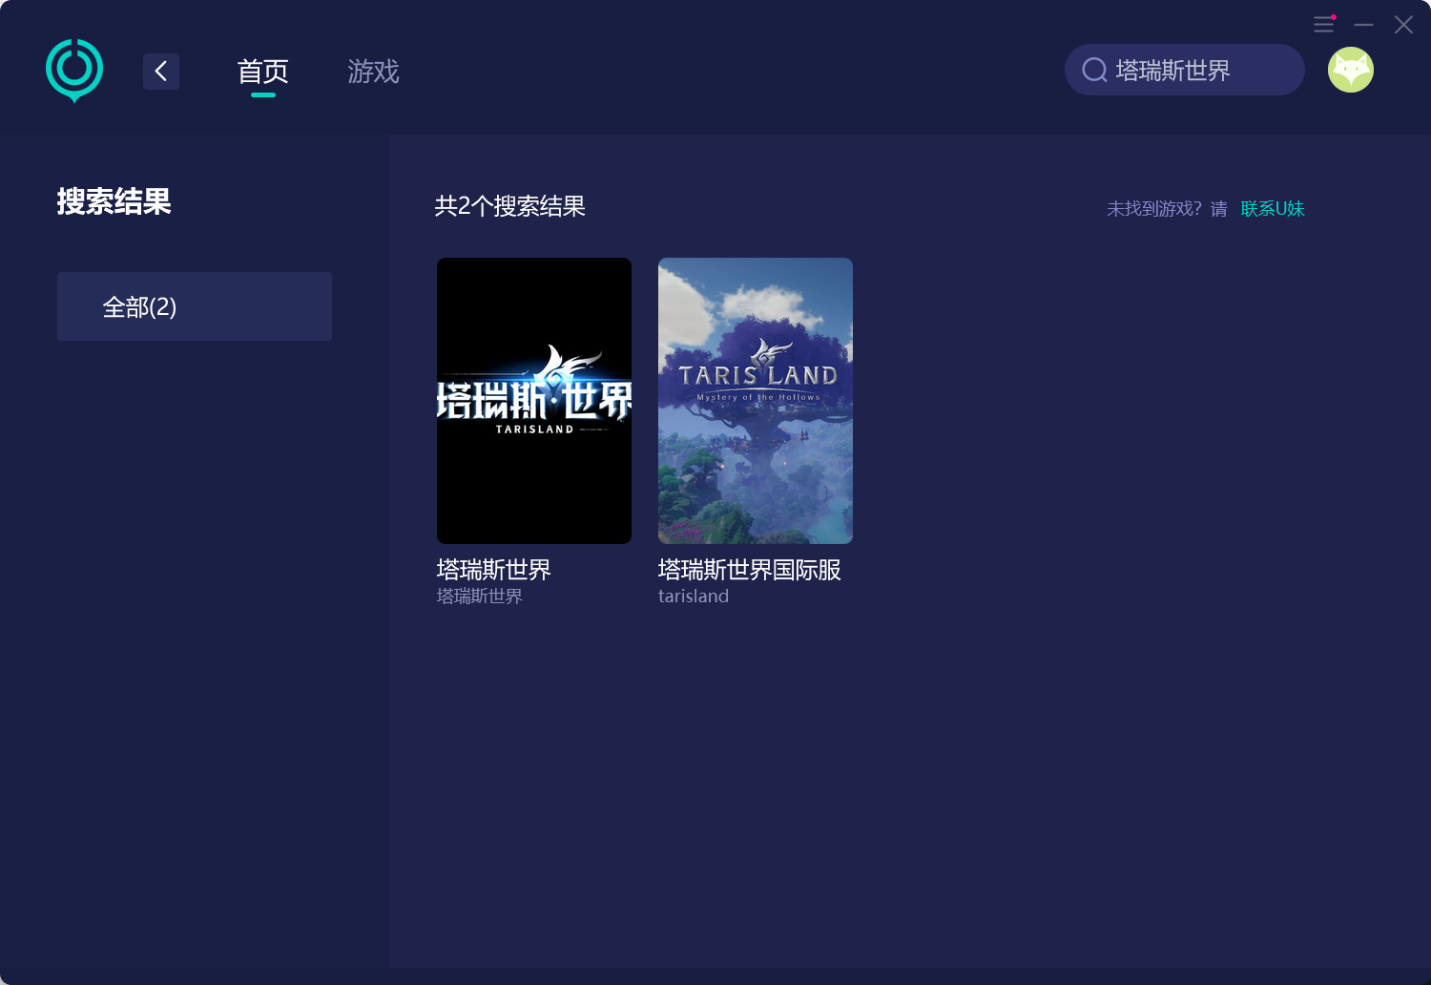Close the application window

coord(1403,25)
